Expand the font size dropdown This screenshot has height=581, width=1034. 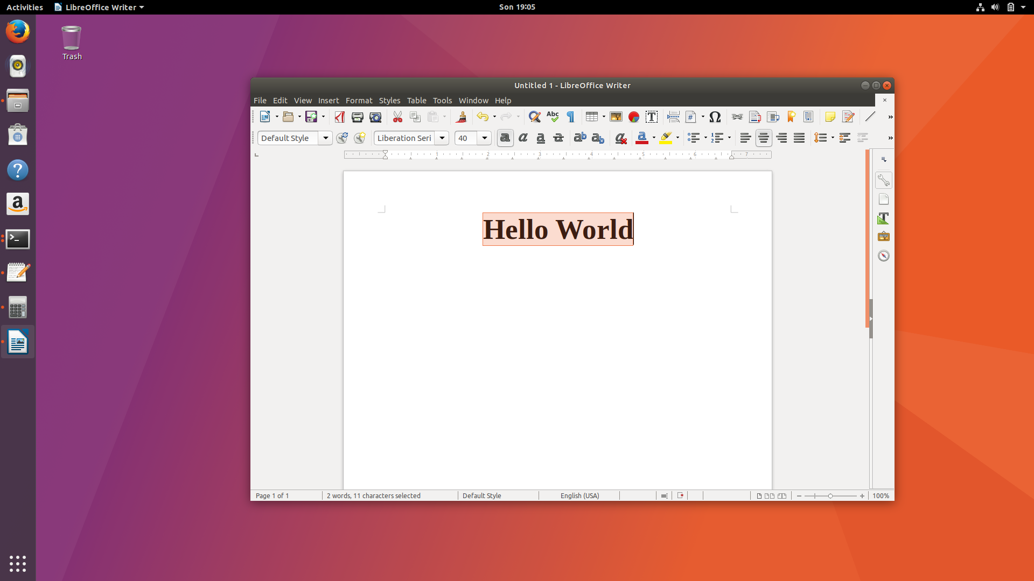click(484, 138)
